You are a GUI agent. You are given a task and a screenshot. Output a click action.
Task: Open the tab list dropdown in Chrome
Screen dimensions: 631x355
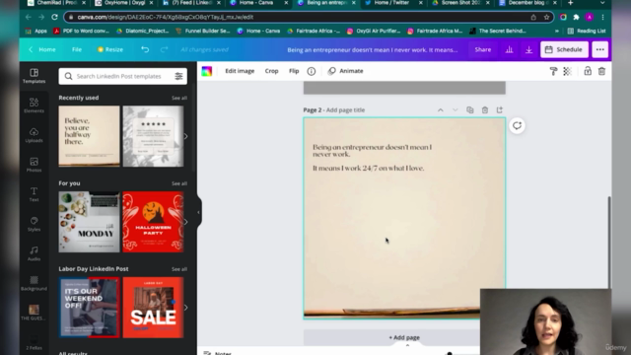click(x=602, y=3)
